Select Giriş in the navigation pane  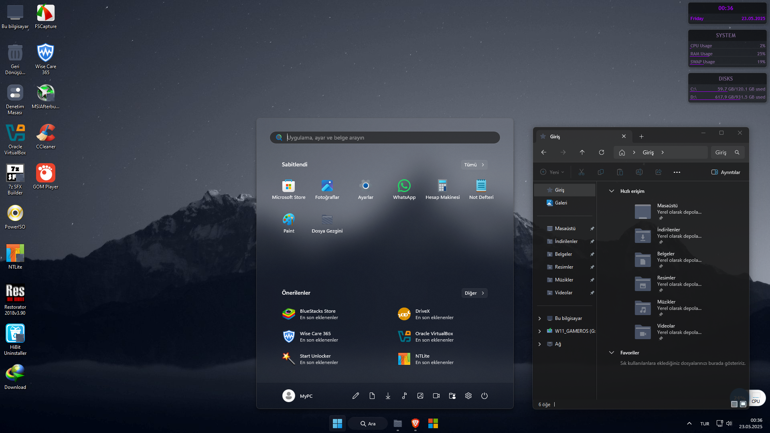tap(565, 190)
